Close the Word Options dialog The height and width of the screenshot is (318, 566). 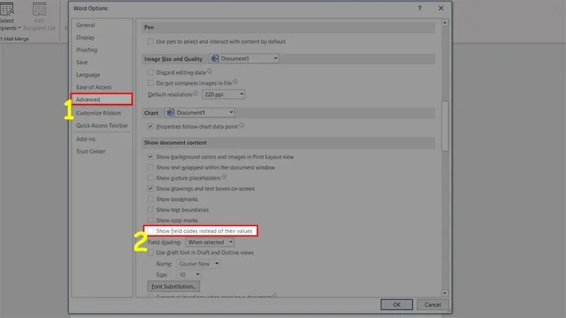[x=441, y=8]
